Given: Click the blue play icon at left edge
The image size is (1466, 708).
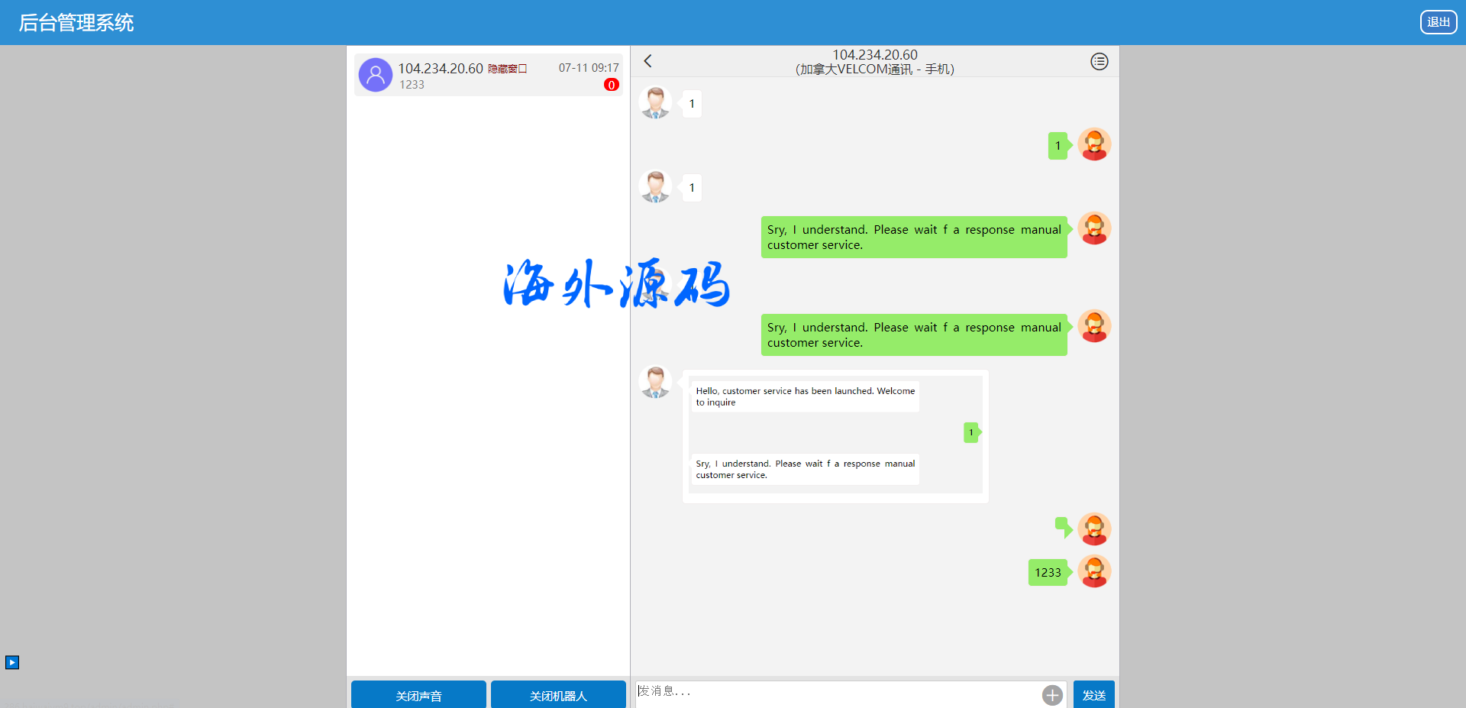Looking at the screenshot, I should [12, 662].
